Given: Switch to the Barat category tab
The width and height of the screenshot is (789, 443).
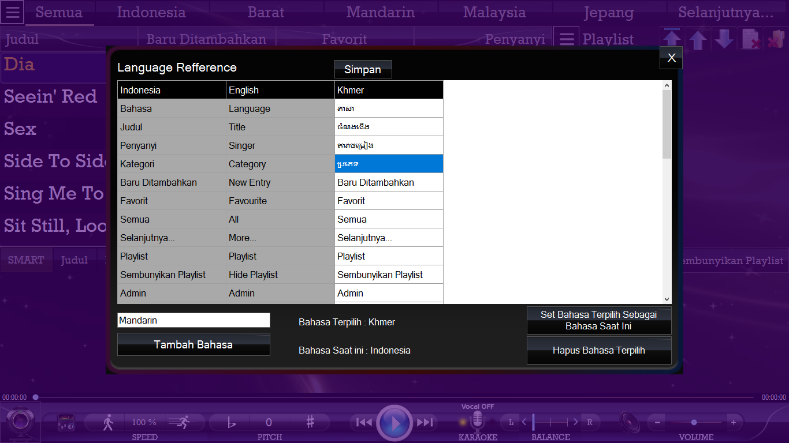Looking at the screenshot, I should coord(266,12).
